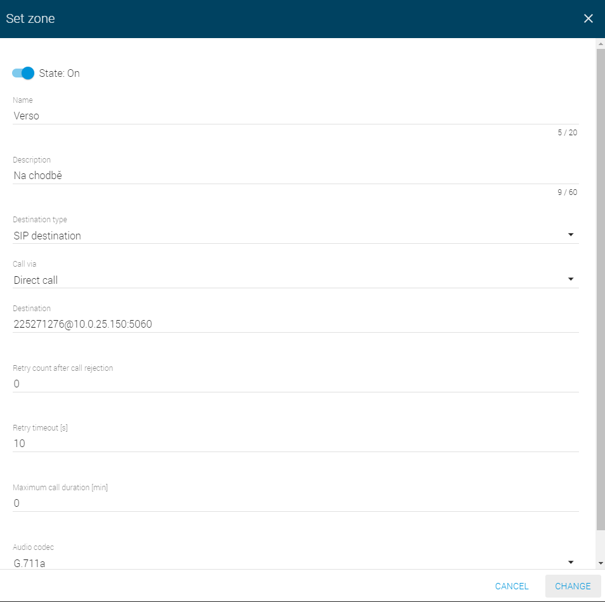The width and height of the screenshot is (605, 602).
Task: Toggle the State On switch
Action: point(23,73)
